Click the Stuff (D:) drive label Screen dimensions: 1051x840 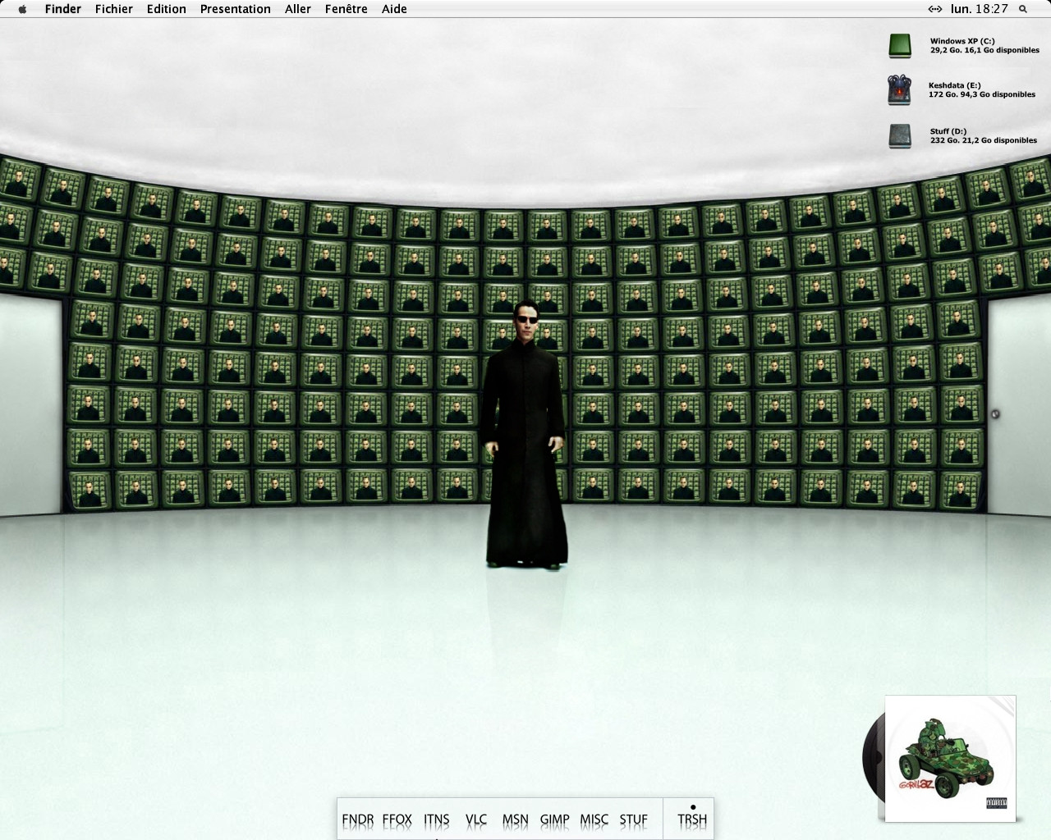click(x=984, y=135)
